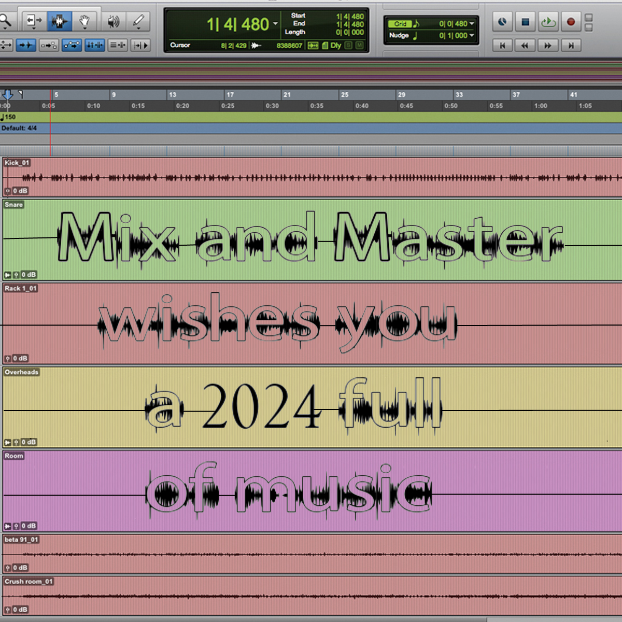Click the Crush room_01 clip 0 dB value
Image resolution: width=622 pixels, height=622 pixels.
20,610
